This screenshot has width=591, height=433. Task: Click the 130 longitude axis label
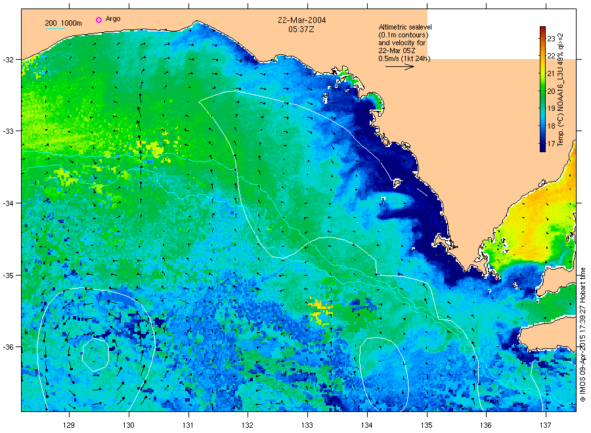[x=129, y=425]
